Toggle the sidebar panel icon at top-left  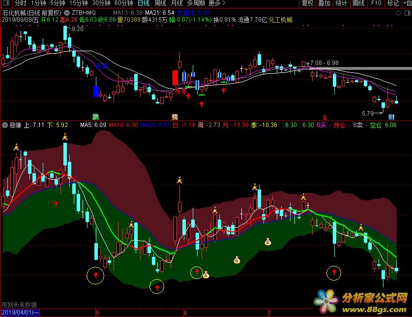tap(6, 3)
